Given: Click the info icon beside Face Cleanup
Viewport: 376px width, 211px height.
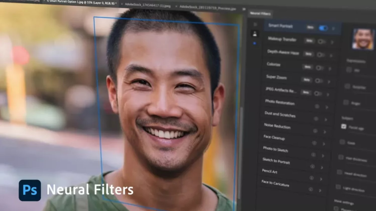Looking at the screenshot, I should click(314, 143).
